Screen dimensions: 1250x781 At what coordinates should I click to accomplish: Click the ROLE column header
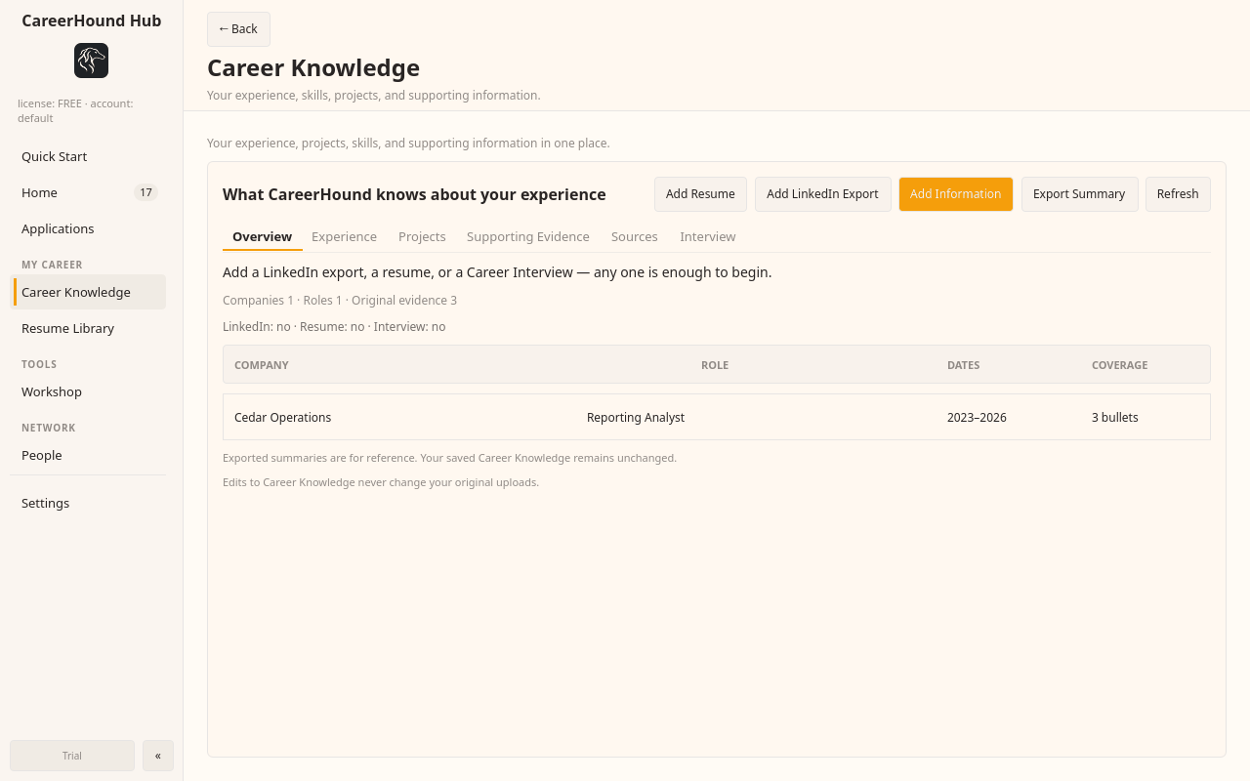pyautogui.click(x=715, y=365)
